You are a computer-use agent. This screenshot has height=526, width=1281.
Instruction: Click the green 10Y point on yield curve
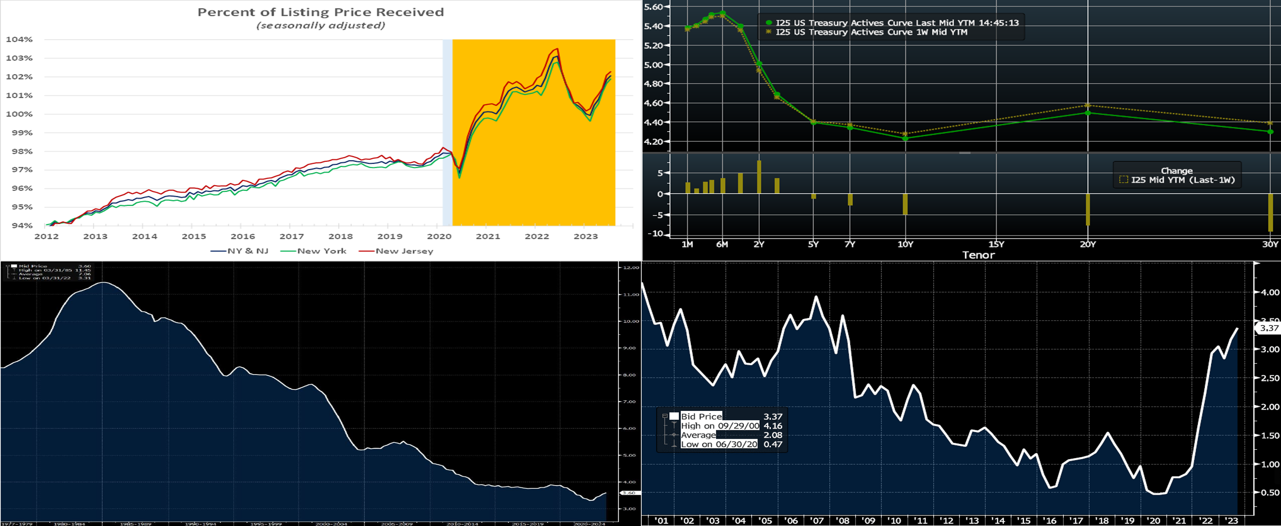point(905,139)
